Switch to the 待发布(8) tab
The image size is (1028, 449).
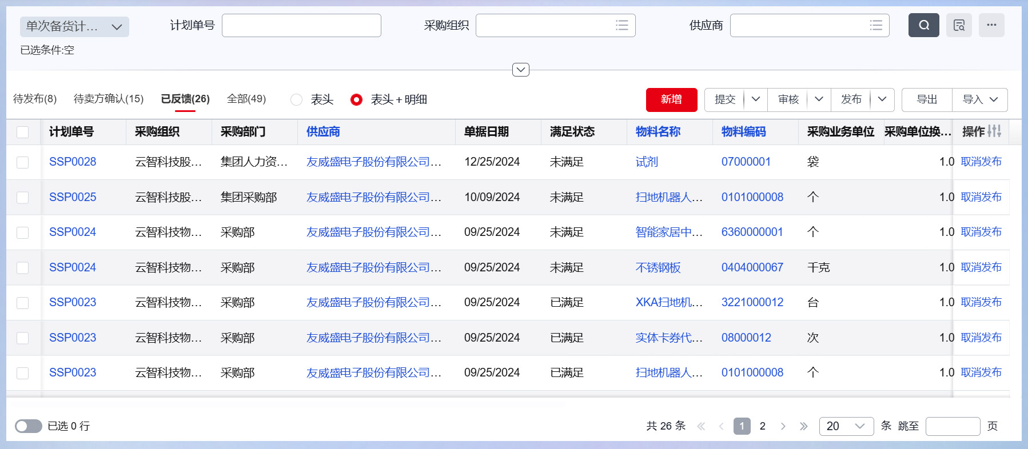point(35,99)
